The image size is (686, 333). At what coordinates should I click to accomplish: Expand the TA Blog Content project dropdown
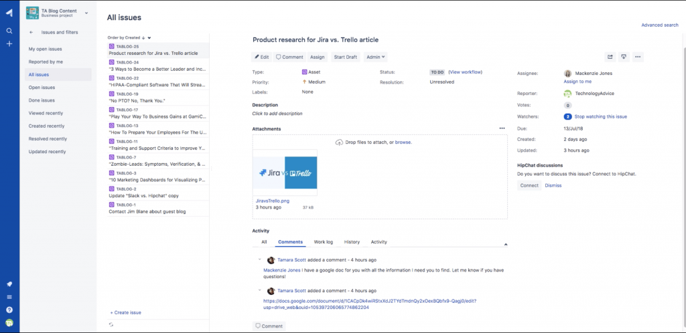(x=86, y=13)
